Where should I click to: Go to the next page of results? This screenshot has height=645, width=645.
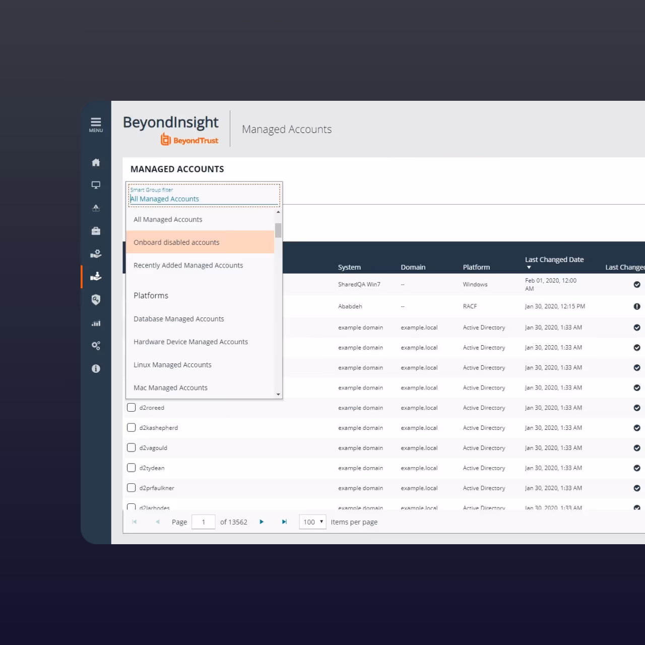(262, 522)
